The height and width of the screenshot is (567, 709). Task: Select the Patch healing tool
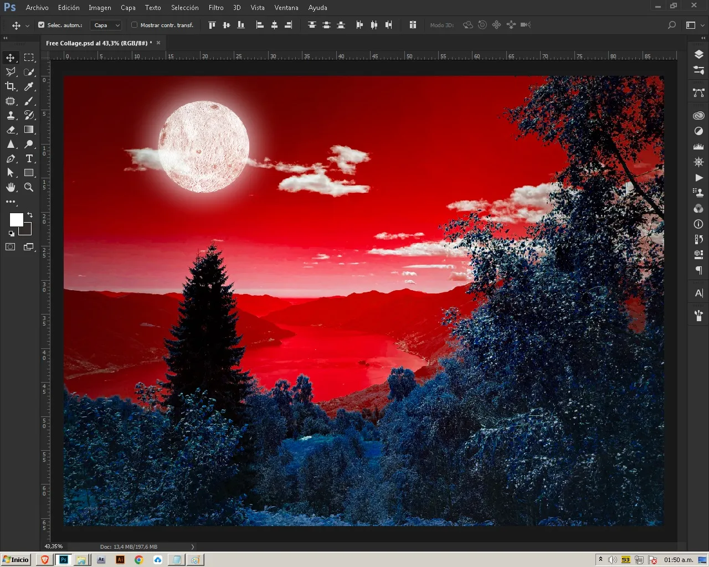[x=11, y=101]
